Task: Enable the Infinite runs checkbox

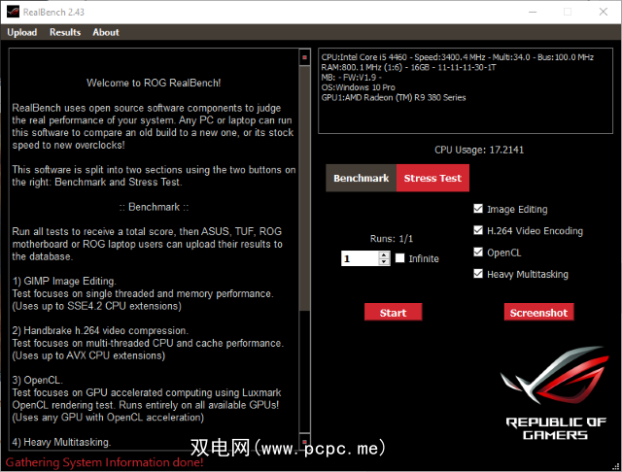Action: coord(399,258)
